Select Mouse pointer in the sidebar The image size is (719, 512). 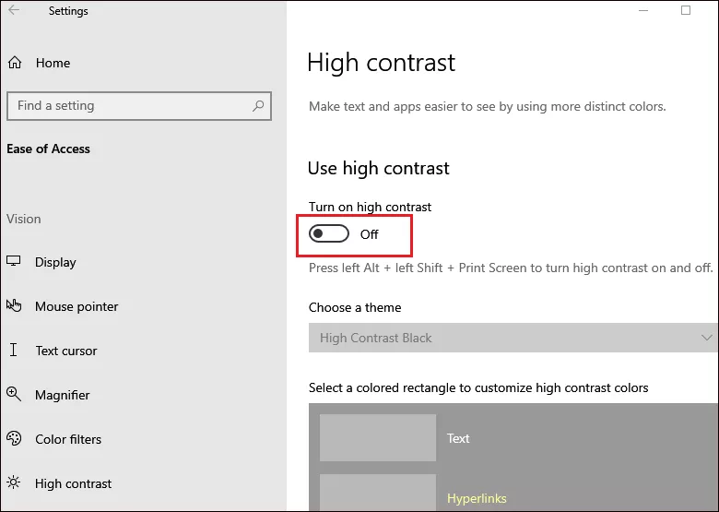77,306
